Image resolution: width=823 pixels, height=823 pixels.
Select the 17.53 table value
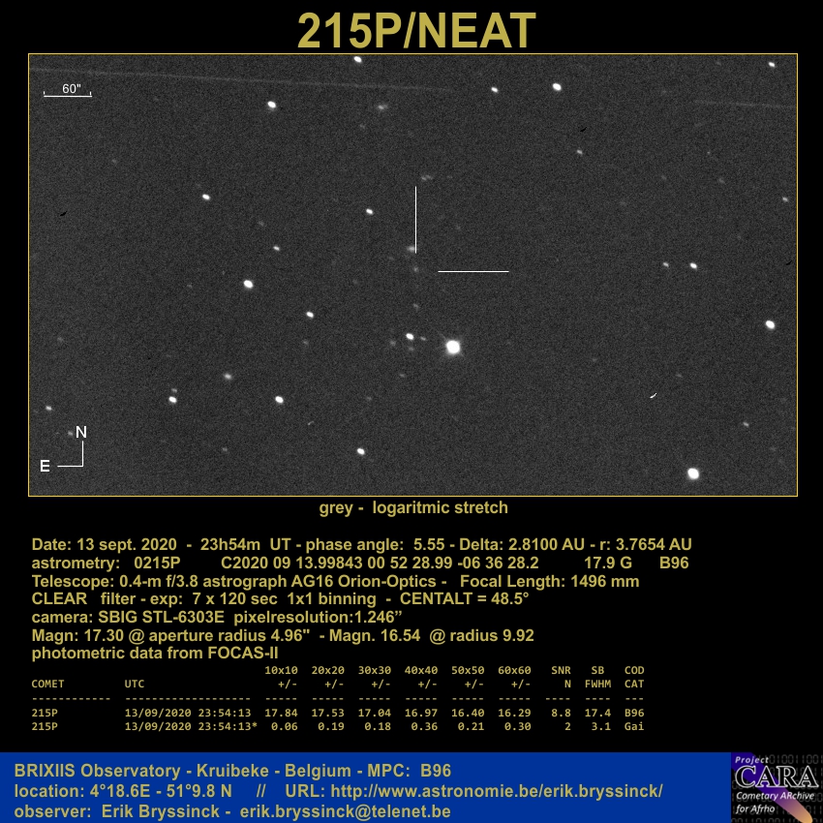(327, 713)
